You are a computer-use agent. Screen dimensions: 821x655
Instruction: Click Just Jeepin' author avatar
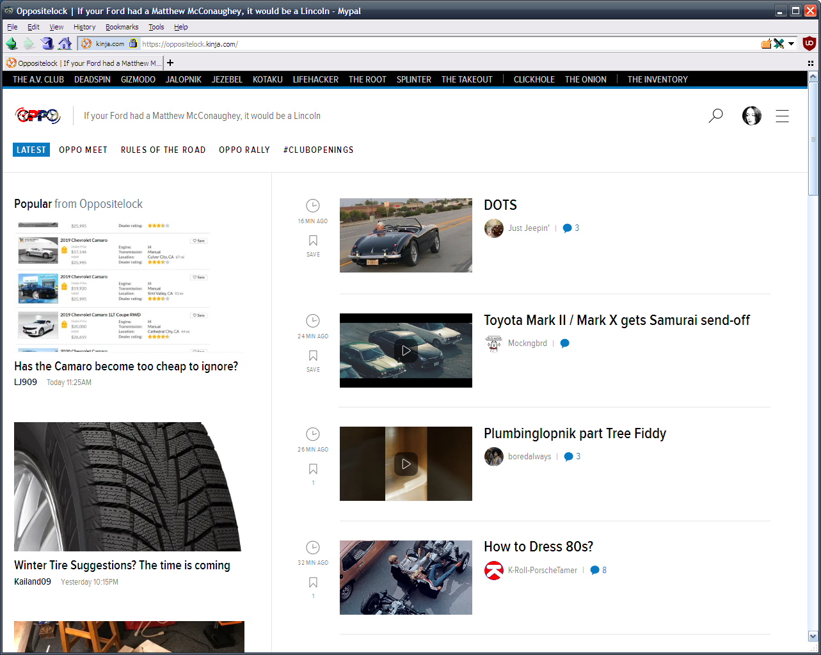[493, 228]
